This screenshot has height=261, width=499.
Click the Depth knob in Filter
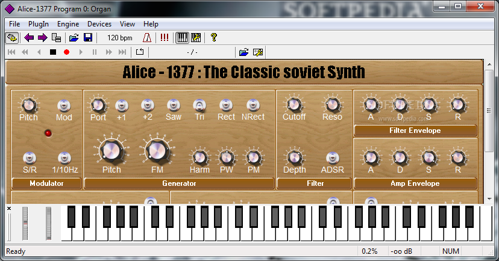294,157
